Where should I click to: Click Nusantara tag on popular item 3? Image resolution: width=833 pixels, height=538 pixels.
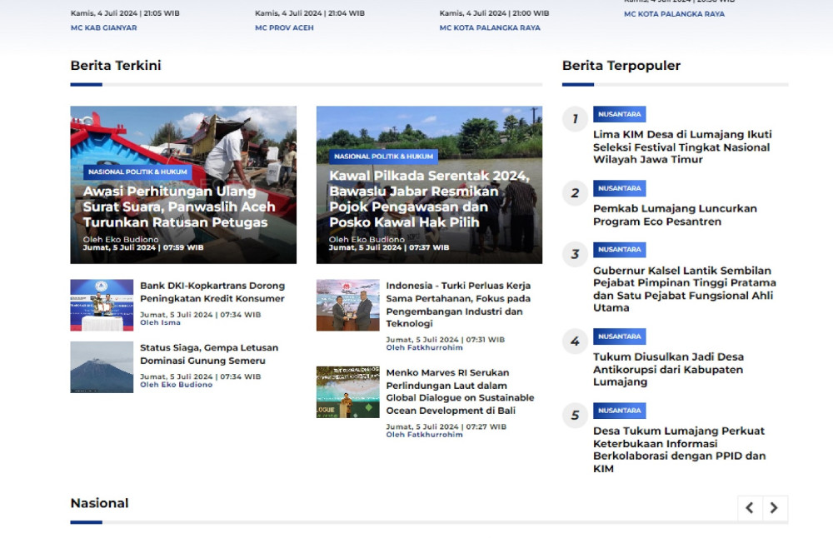coord(619,250)
